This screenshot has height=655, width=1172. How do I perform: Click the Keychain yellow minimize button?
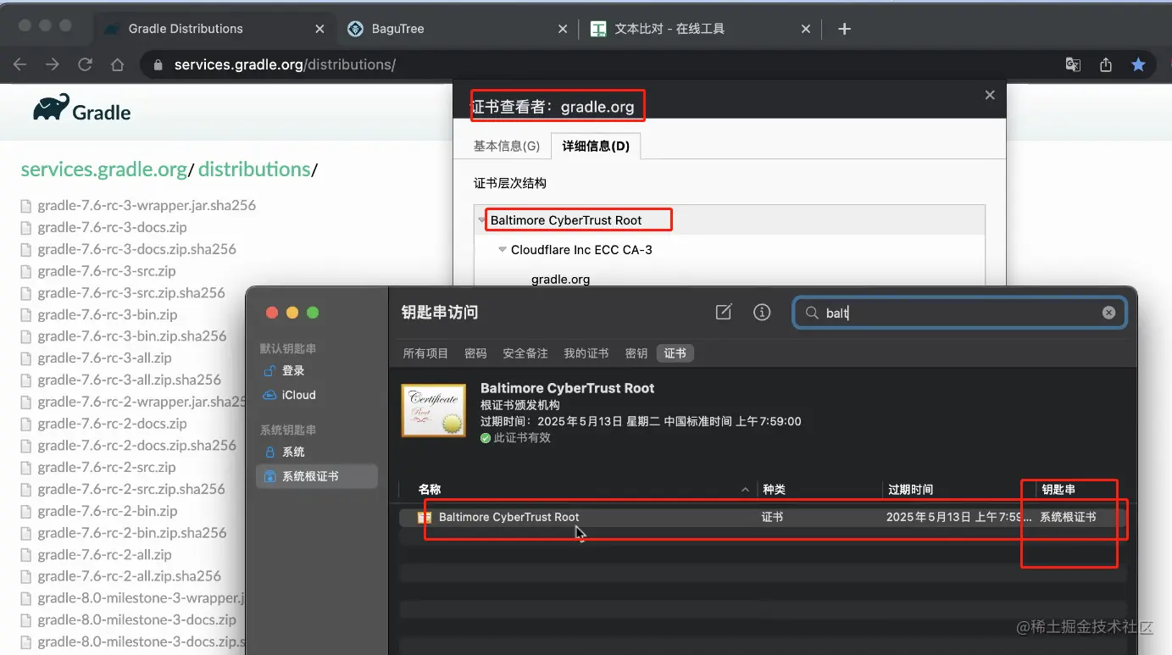pos(292,313)
